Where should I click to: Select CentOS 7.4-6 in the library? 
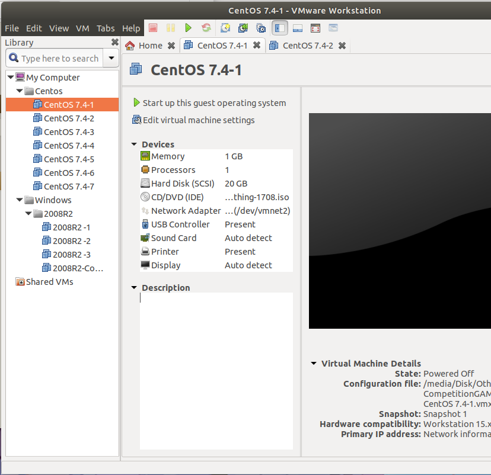(63, 172)
